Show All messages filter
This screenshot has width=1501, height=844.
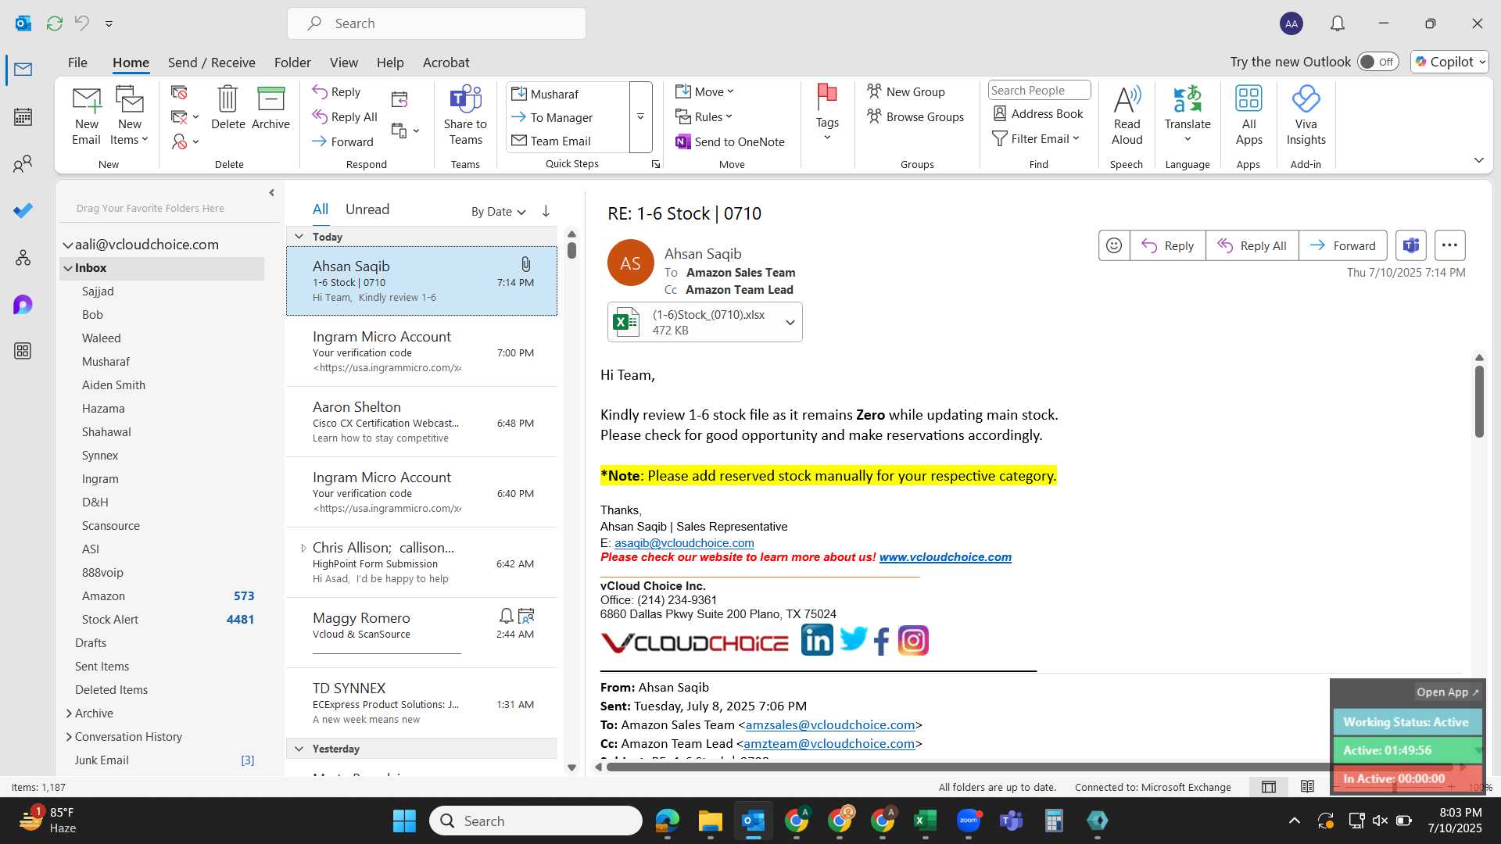click(x=321, y=209)
